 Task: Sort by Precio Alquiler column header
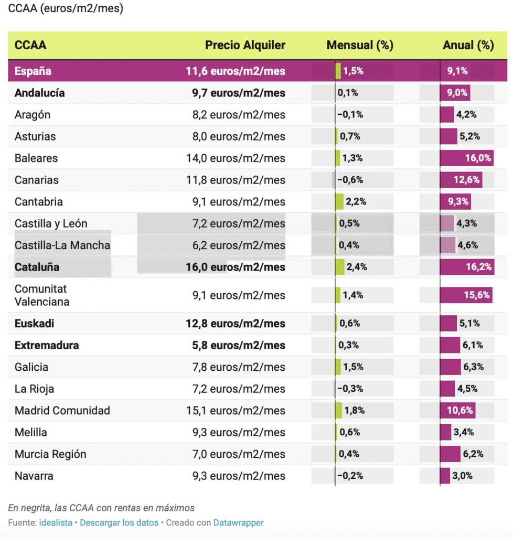245,45
